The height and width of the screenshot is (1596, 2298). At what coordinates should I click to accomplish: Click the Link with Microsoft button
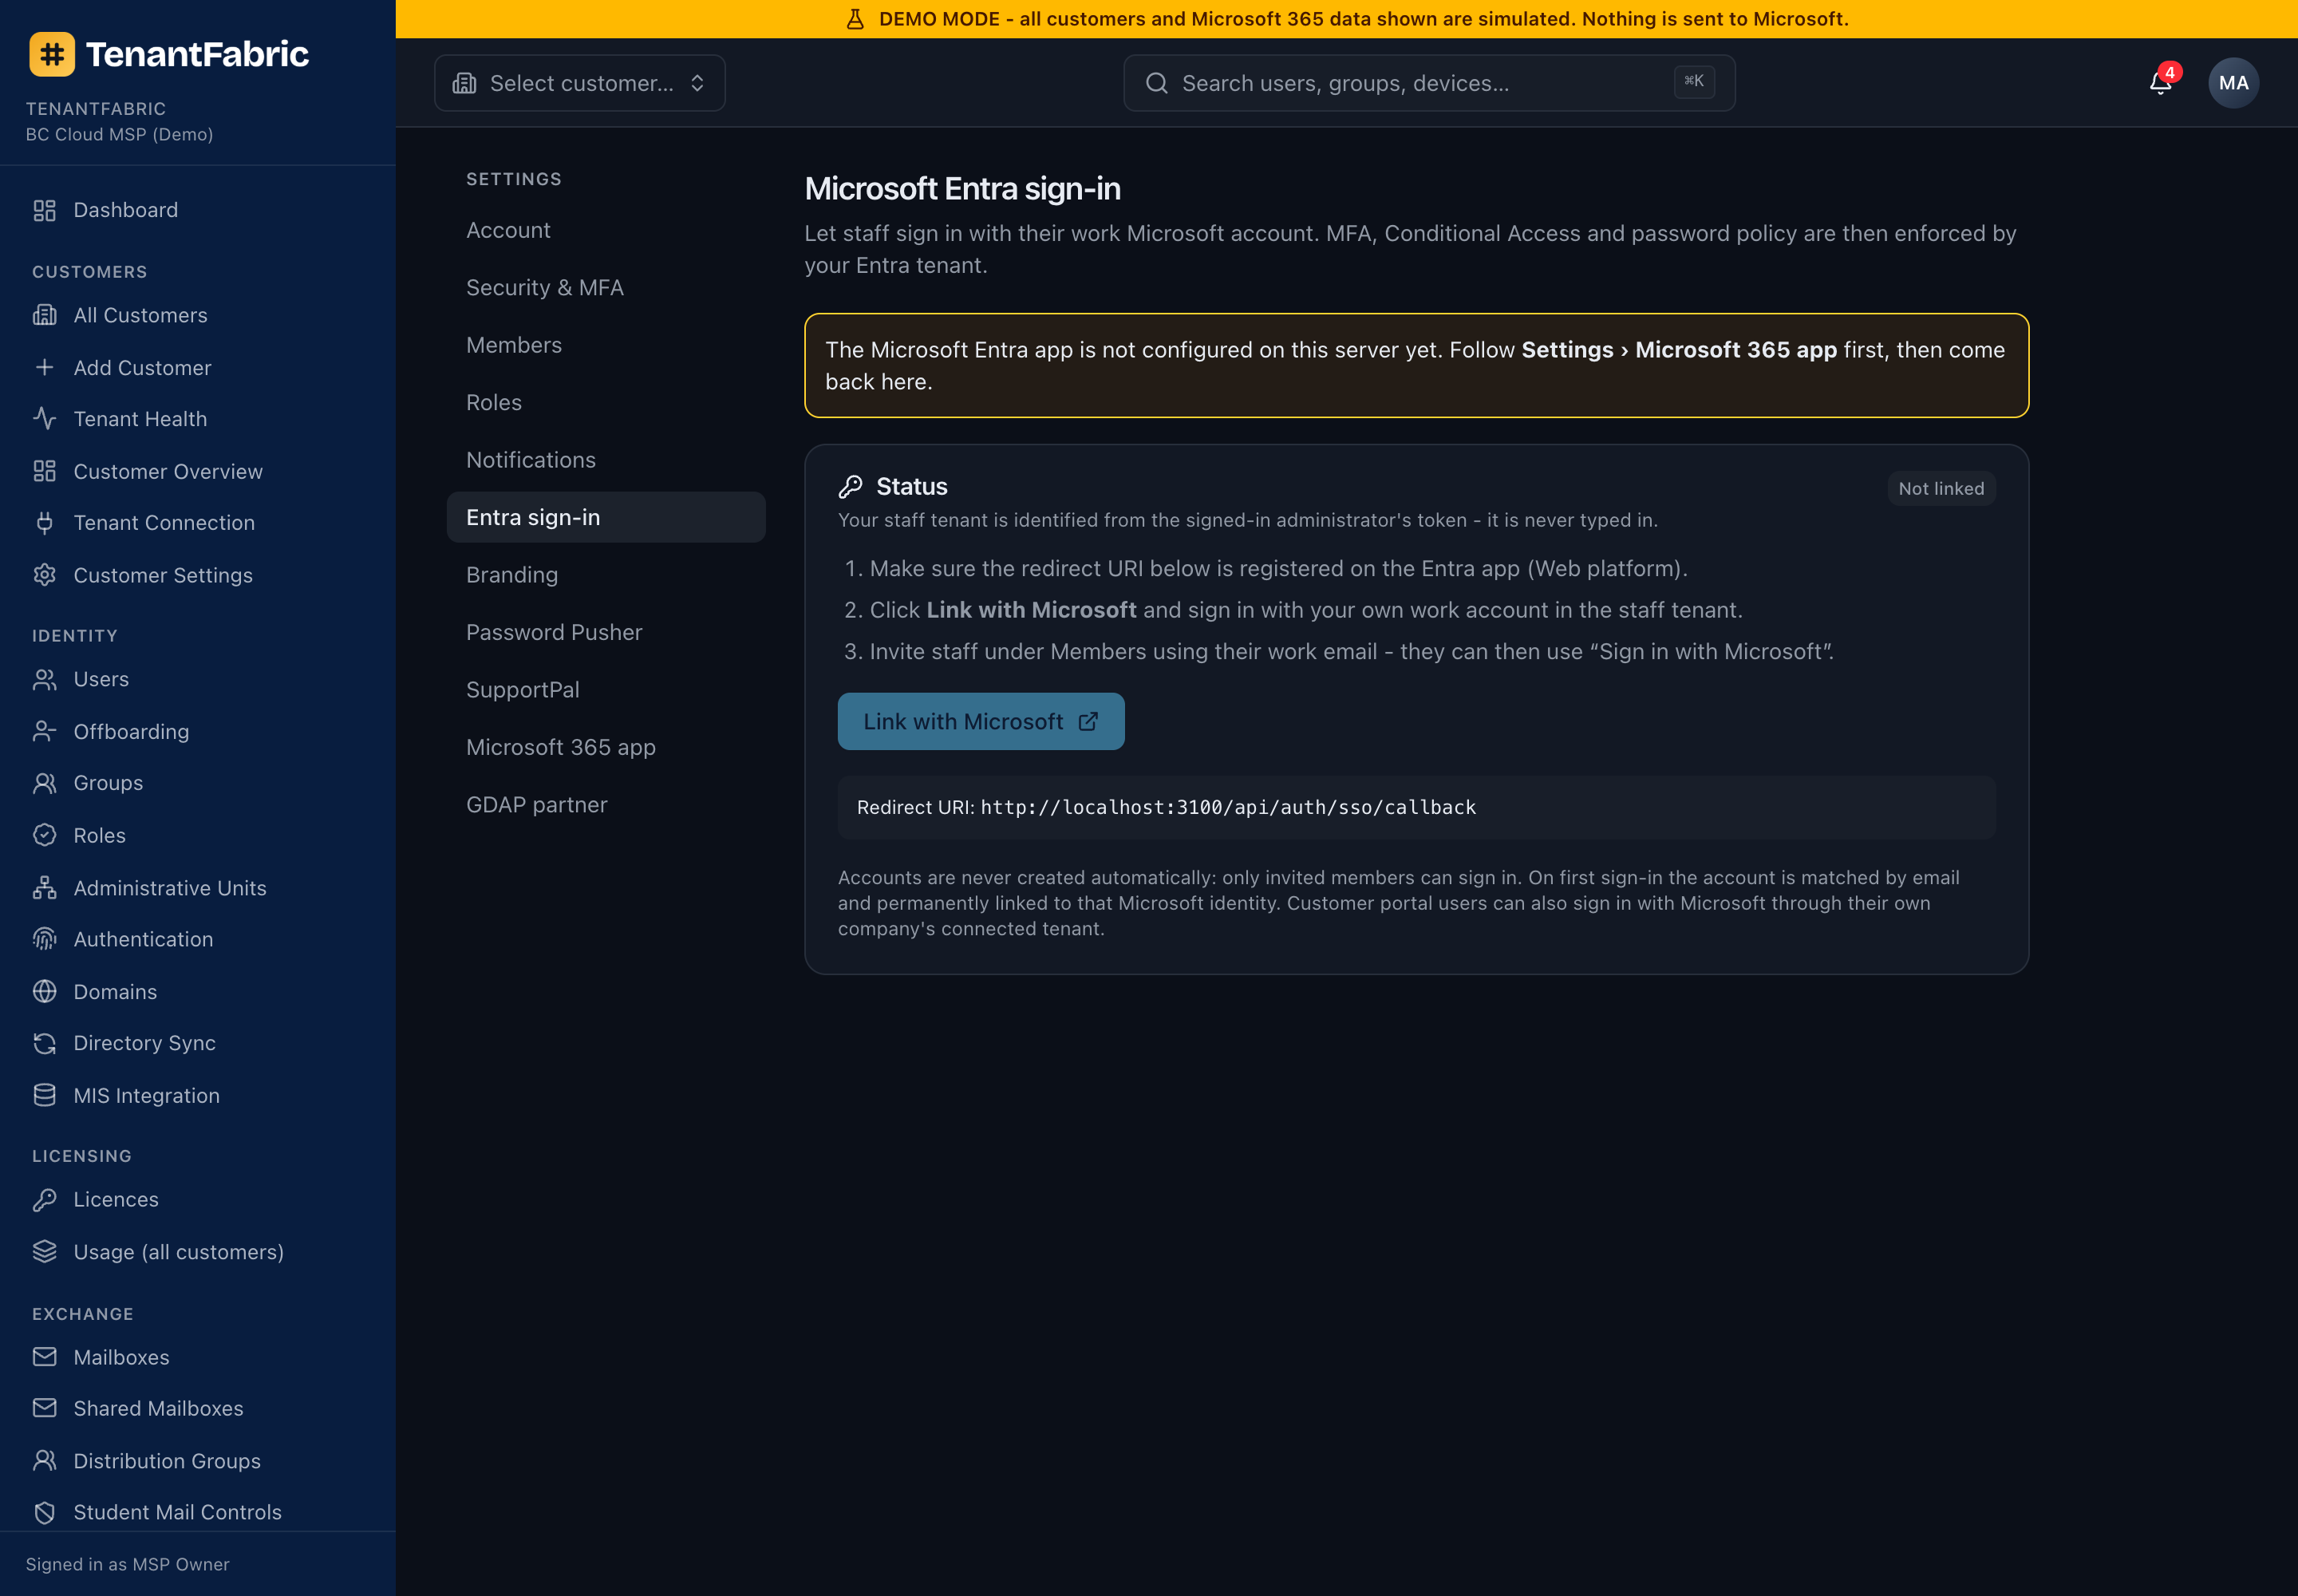click(980, 721)
